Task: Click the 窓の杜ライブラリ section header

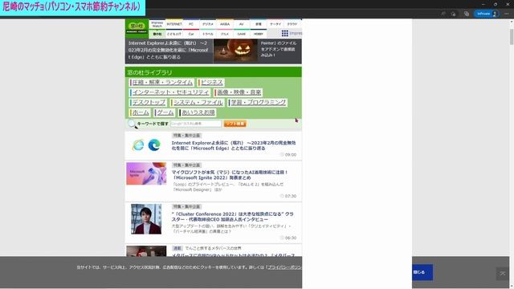Action: [214, 72]
